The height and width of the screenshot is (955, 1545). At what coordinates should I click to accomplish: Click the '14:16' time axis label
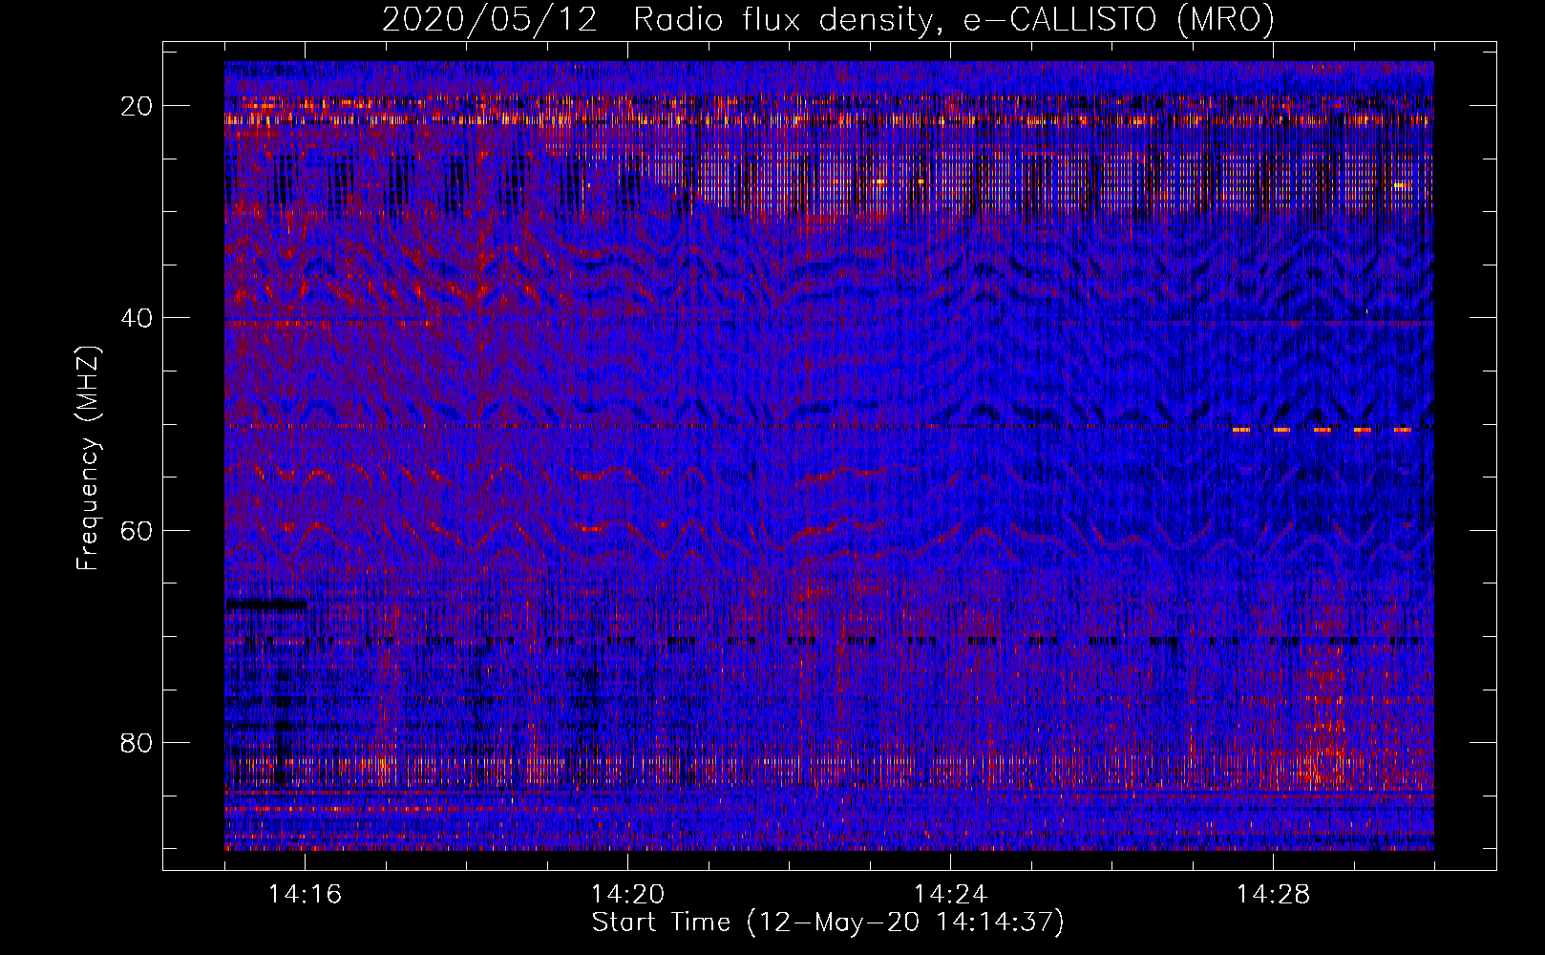click(x=305, y=895)
